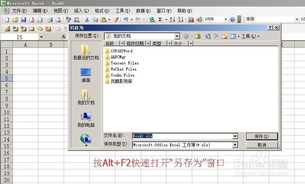The width and height of the screenshot is (305, 184).
Task: Open the Insert (插入) menu
Action: 81,11
